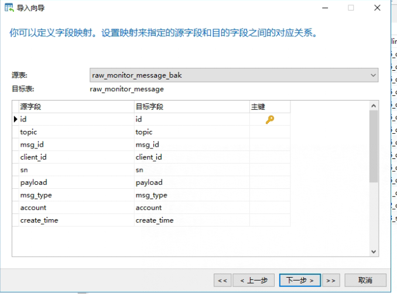Click the primary key icon in id row
397x294 pixels.
point(269,119)
